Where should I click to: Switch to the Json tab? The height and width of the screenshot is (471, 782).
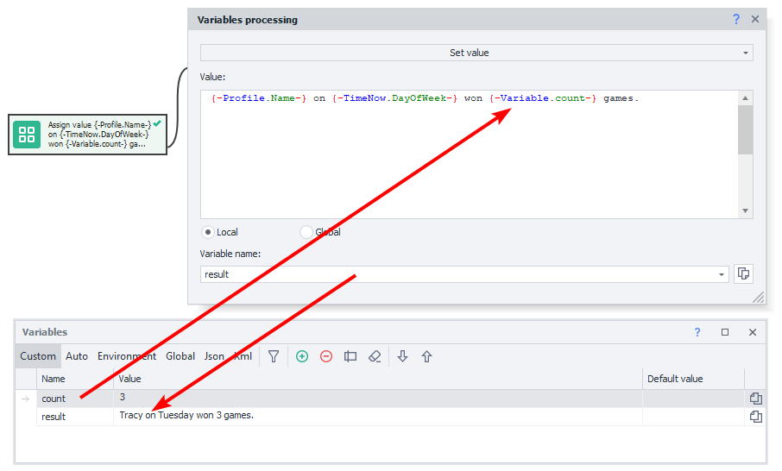click(214, 356)
